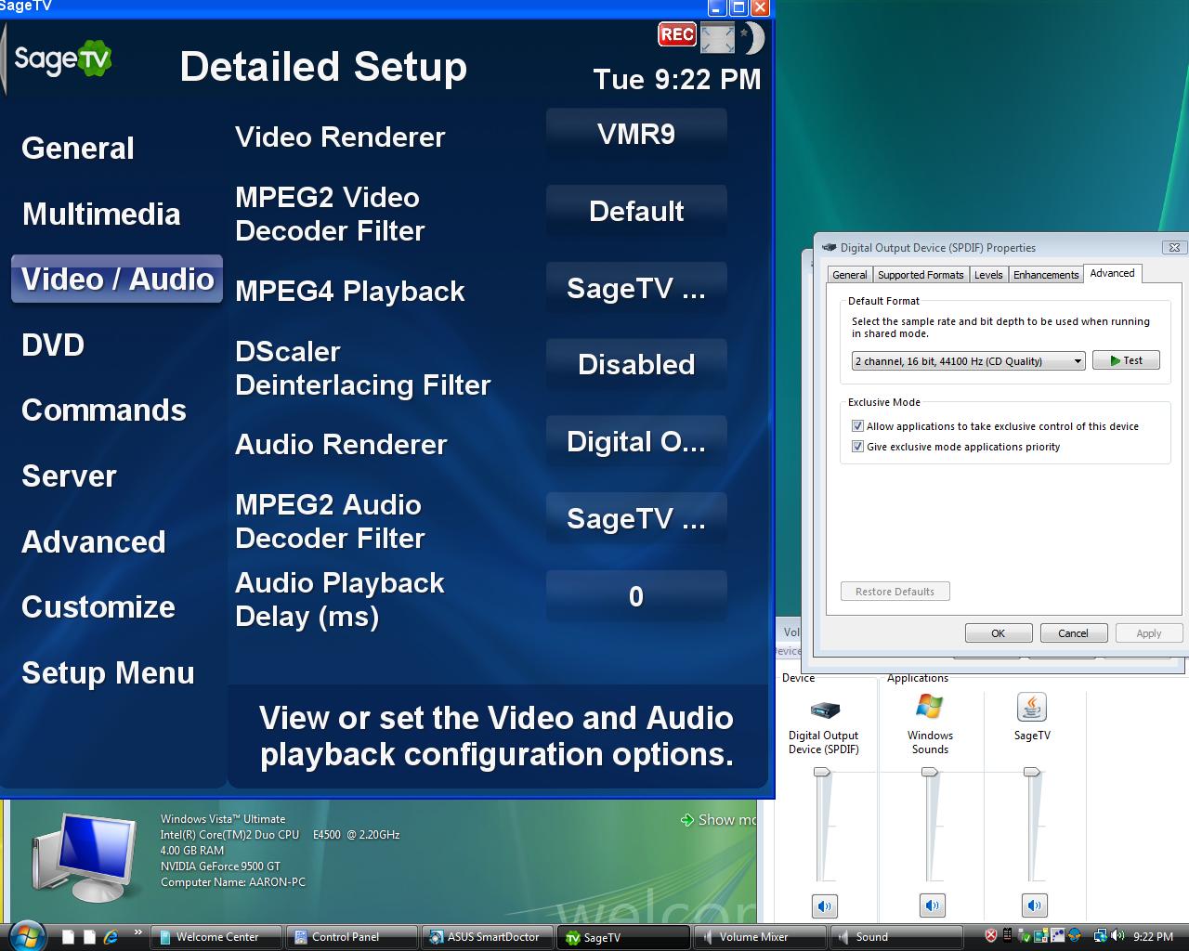Mute the Digital Output Device (SPDIF)
This screenshot has height=951, width=1189.
(825, 905)
